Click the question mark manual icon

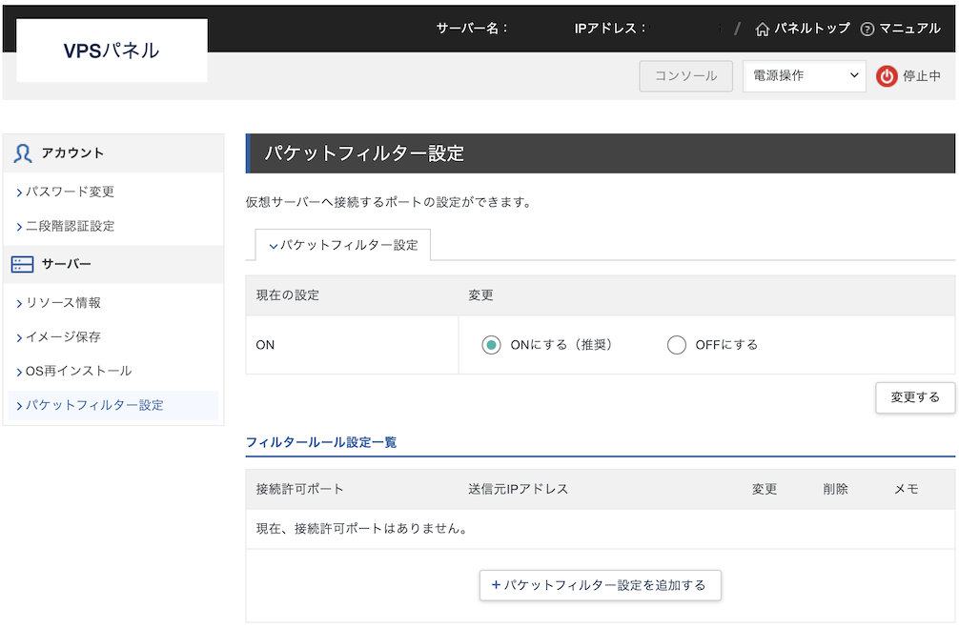(867, 29)
